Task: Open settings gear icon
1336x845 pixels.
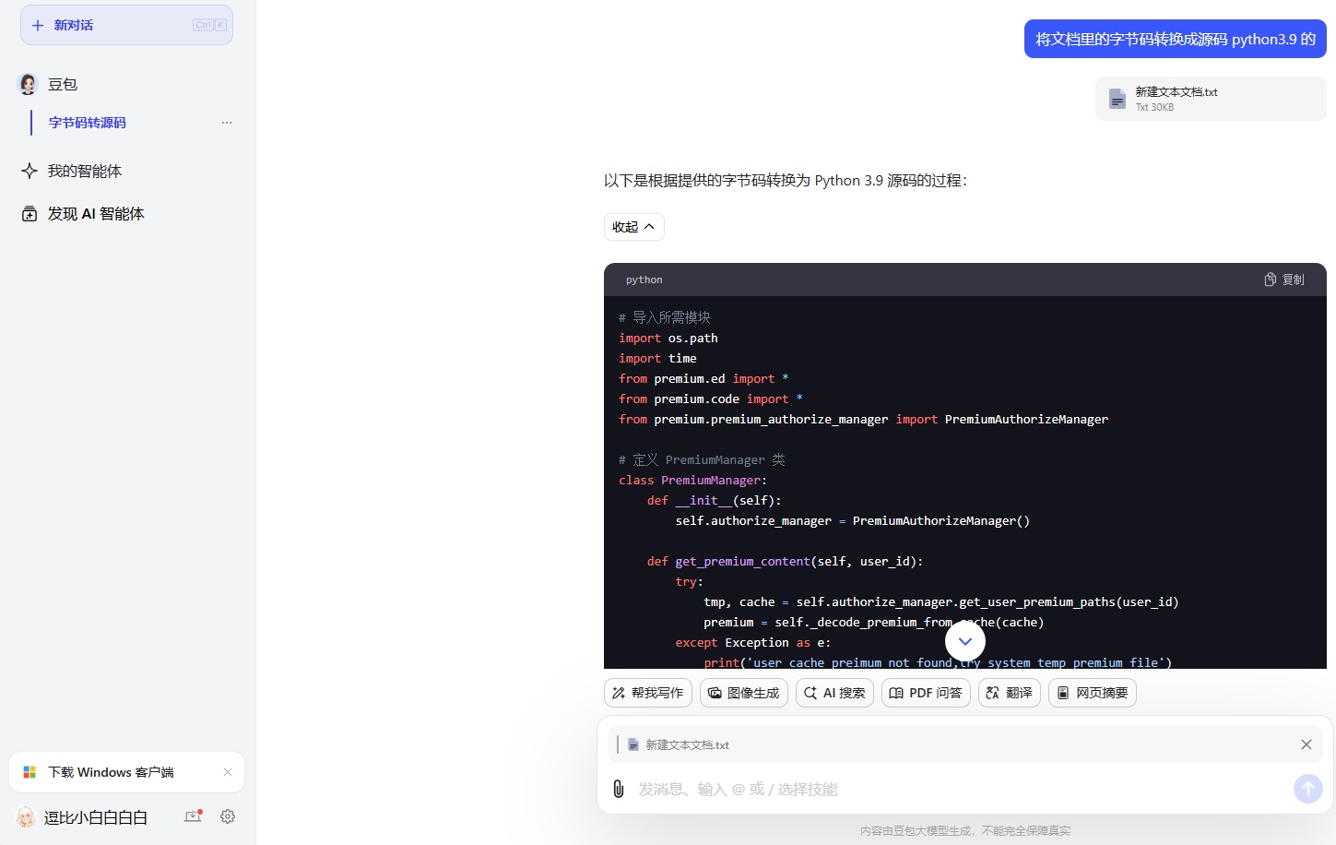Action: (x=228, y=816)
